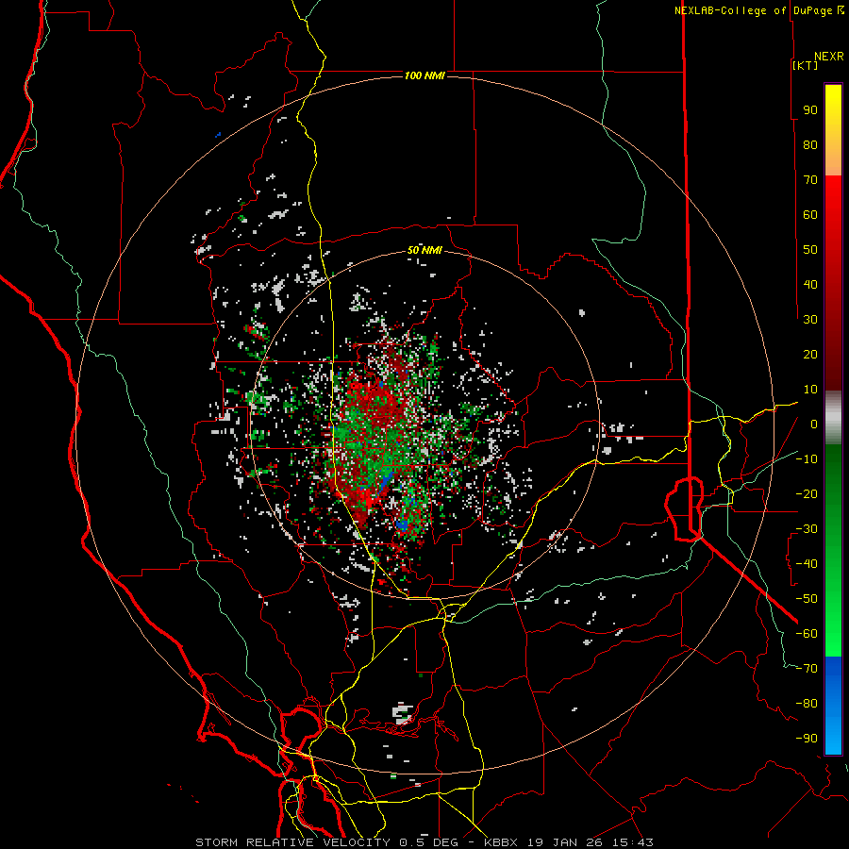This screenshot has height=849, width=849.
Task: Click the '50 NMI' range ring label
Action: tap(424, 251)
